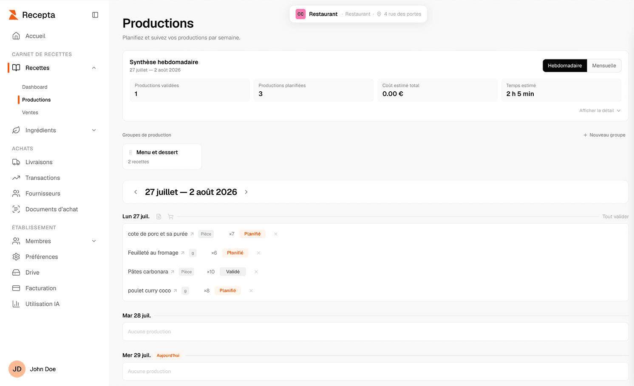
Task: Open Feuilleté au fromage recipe link arrow
Action: [x=183, y=253]
